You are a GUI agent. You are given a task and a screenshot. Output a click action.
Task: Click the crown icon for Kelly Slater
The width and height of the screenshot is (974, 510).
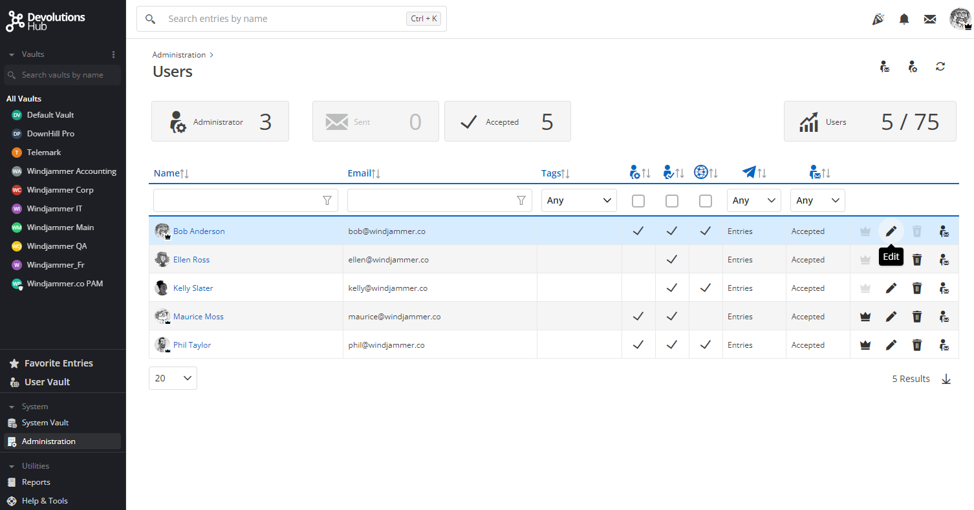865,288
